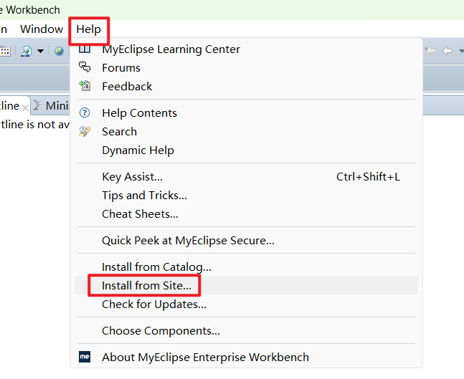The image size is (464, 379).
Task: Choose Install from Site...
Action: pyautogui.click(x=246, y=286)
